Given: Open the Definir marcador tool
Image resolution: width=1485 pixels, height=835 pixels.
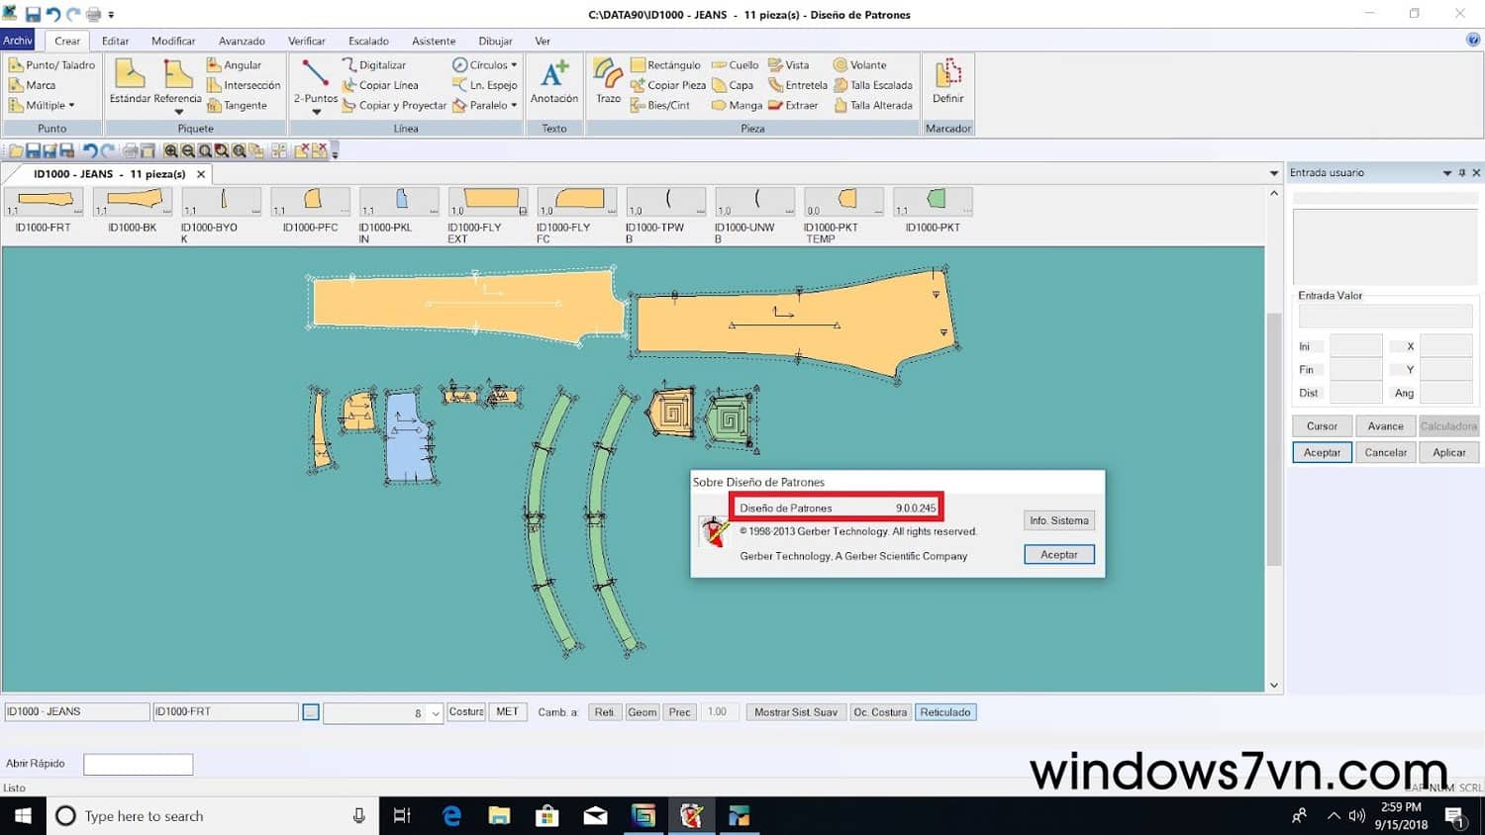Looking at the screenshot, I should [x=948, y=81].
